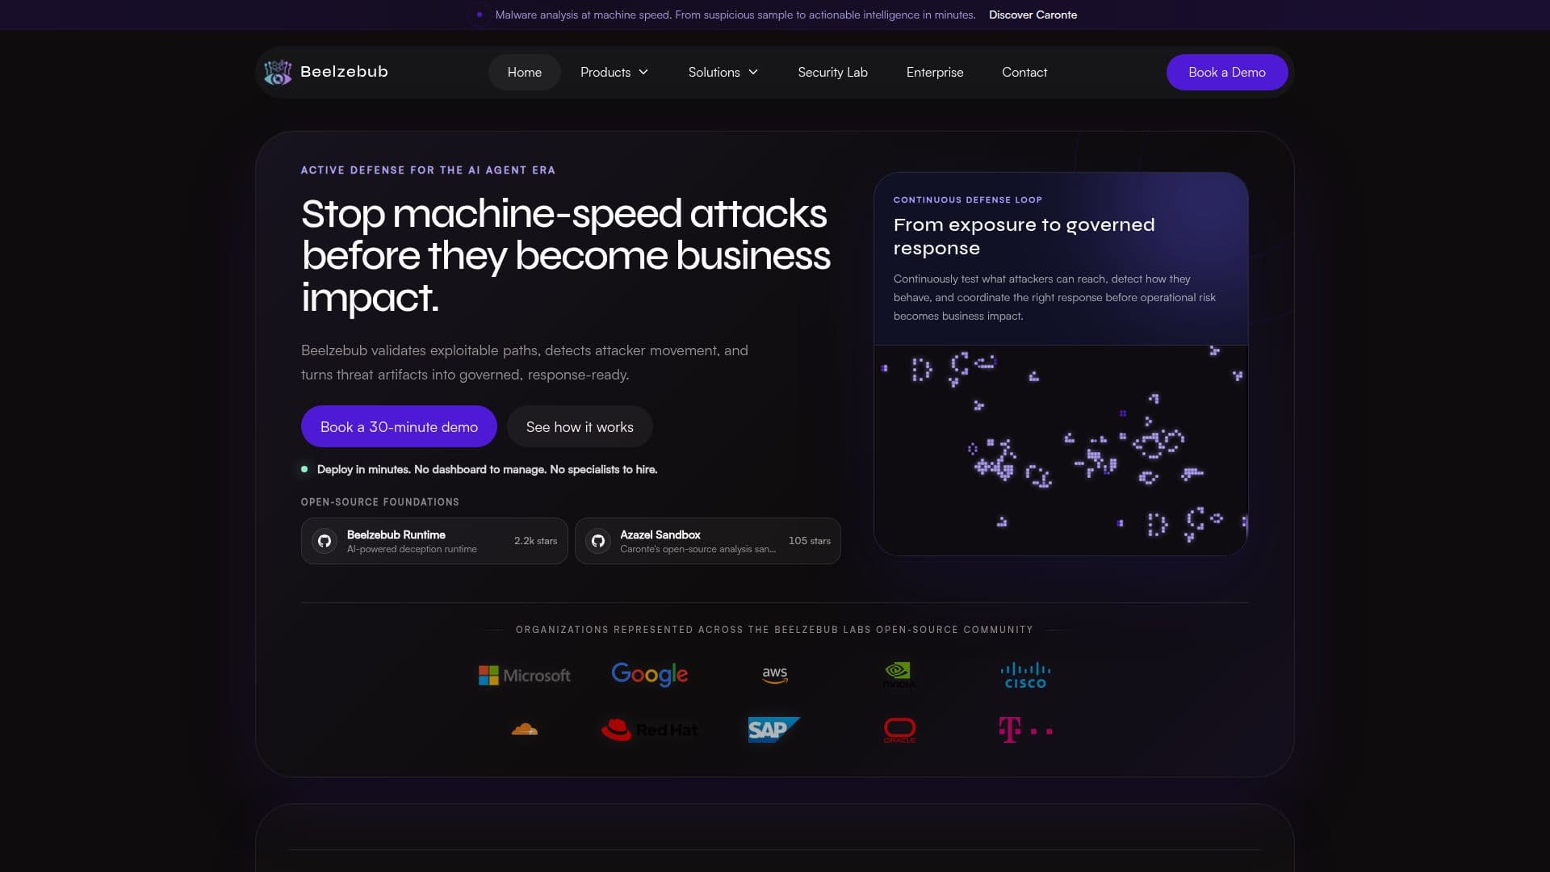Viewport: 1550px width, 872px height.
Task: Click the Beelzebub eye logo icon
Action: (278, 72)
